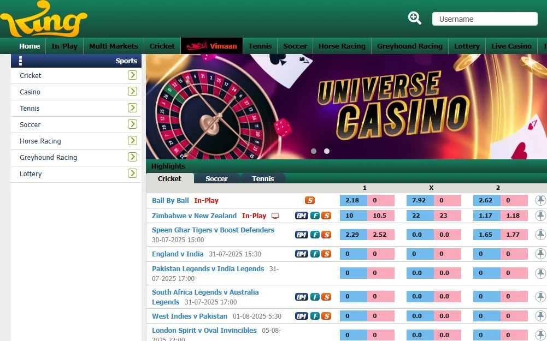Image resolution: width=547 pixels, height=341 pixels.
Task: Open the Ball By Ball link
Action: coord(170,200)
